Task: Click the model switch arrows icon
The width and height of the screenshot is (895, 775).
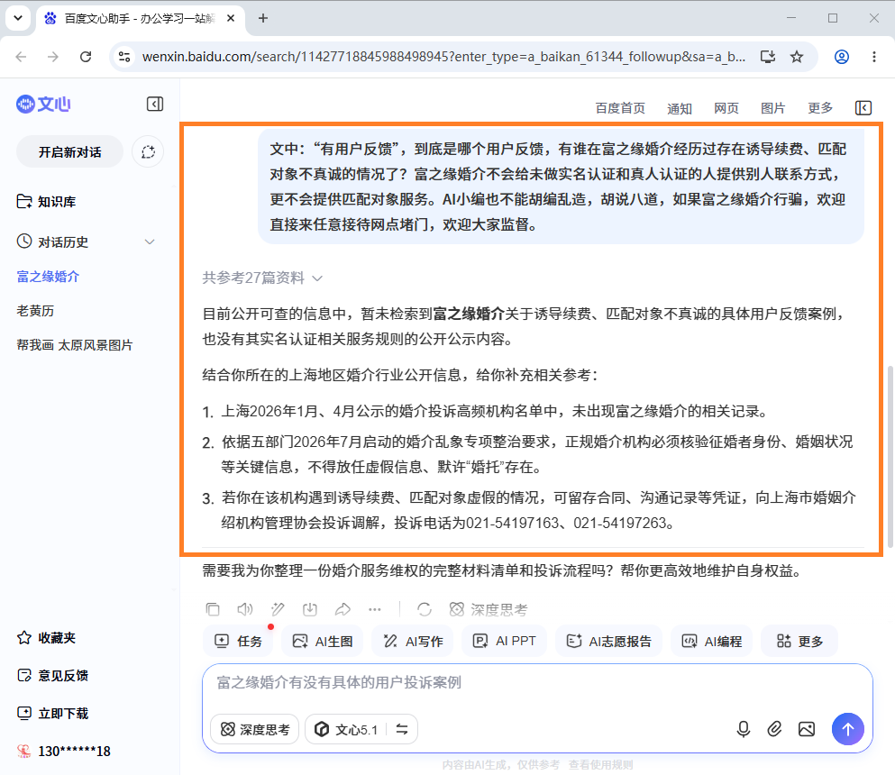Action: pyautogui.click(x=402, y=729)
